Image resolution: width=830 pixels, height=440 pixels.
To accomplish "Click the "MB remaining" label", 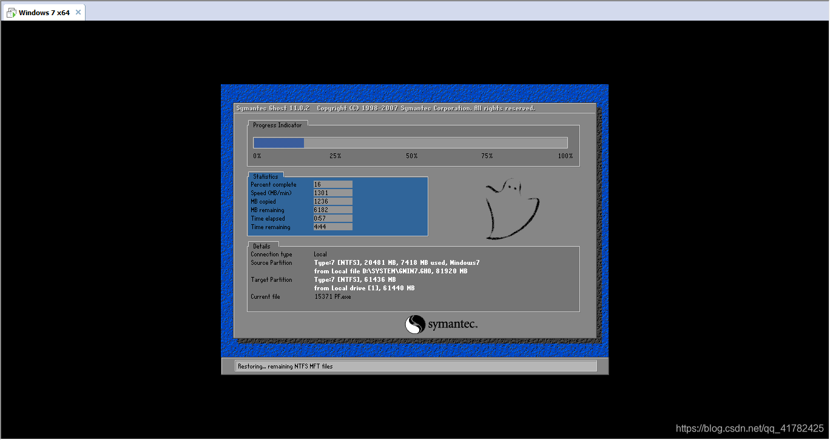I will 268,210.
